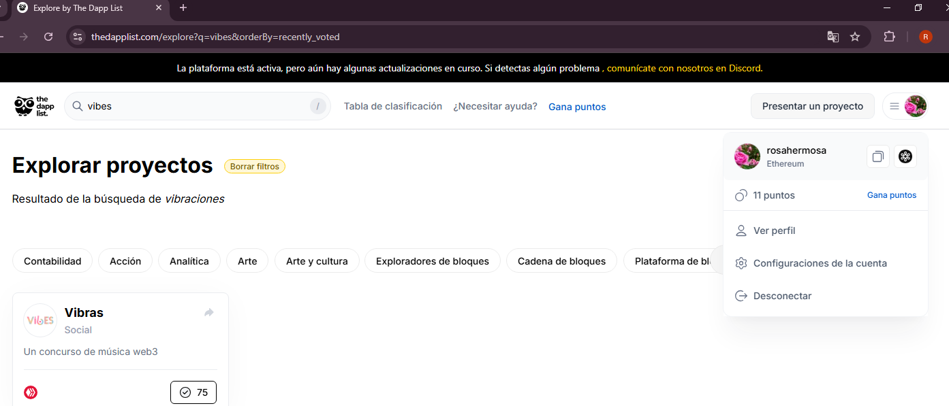The height and width of the screenshot is (406, 949).
Task: Click the points coin icon
Action: tap(741, 196)
